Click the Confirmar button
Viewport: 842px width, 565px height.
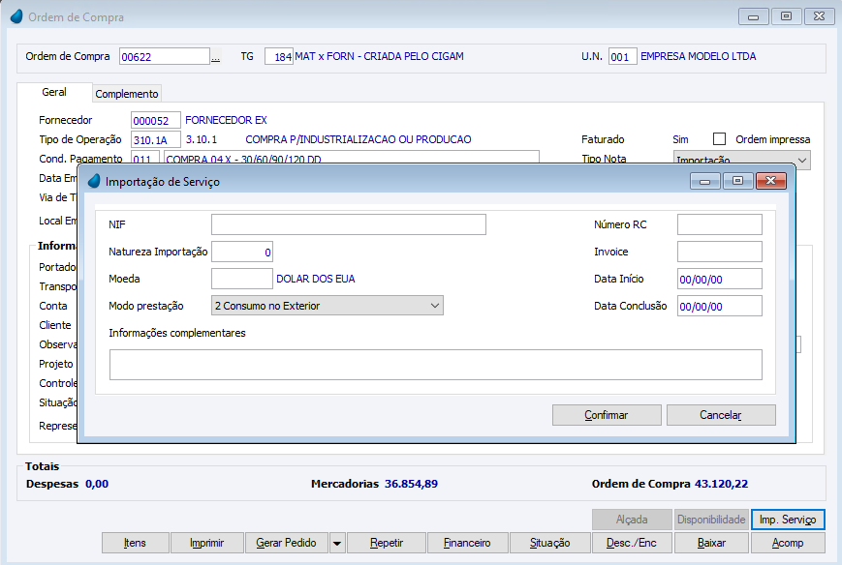coord(607,415)
